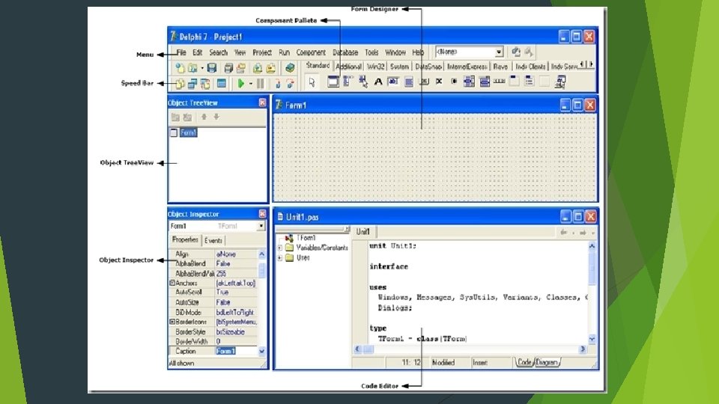Pick the CheckBox component icon
Screen dimensions: 719x404
pyautogui.click(x=439, y=82)
